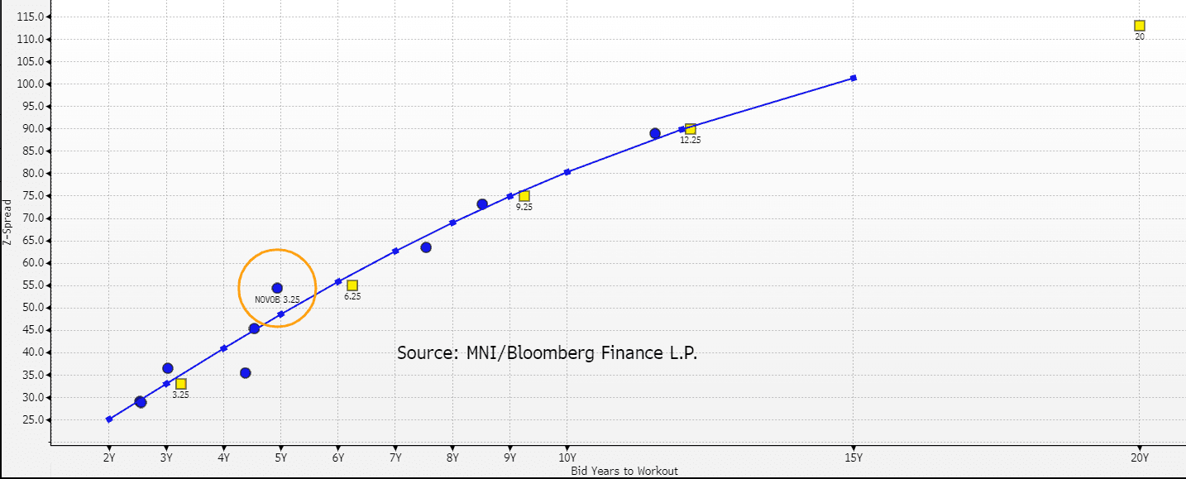Click the yellow square marker labeled 9.25
Screen dimensions: 1186x479
point(524,194)
